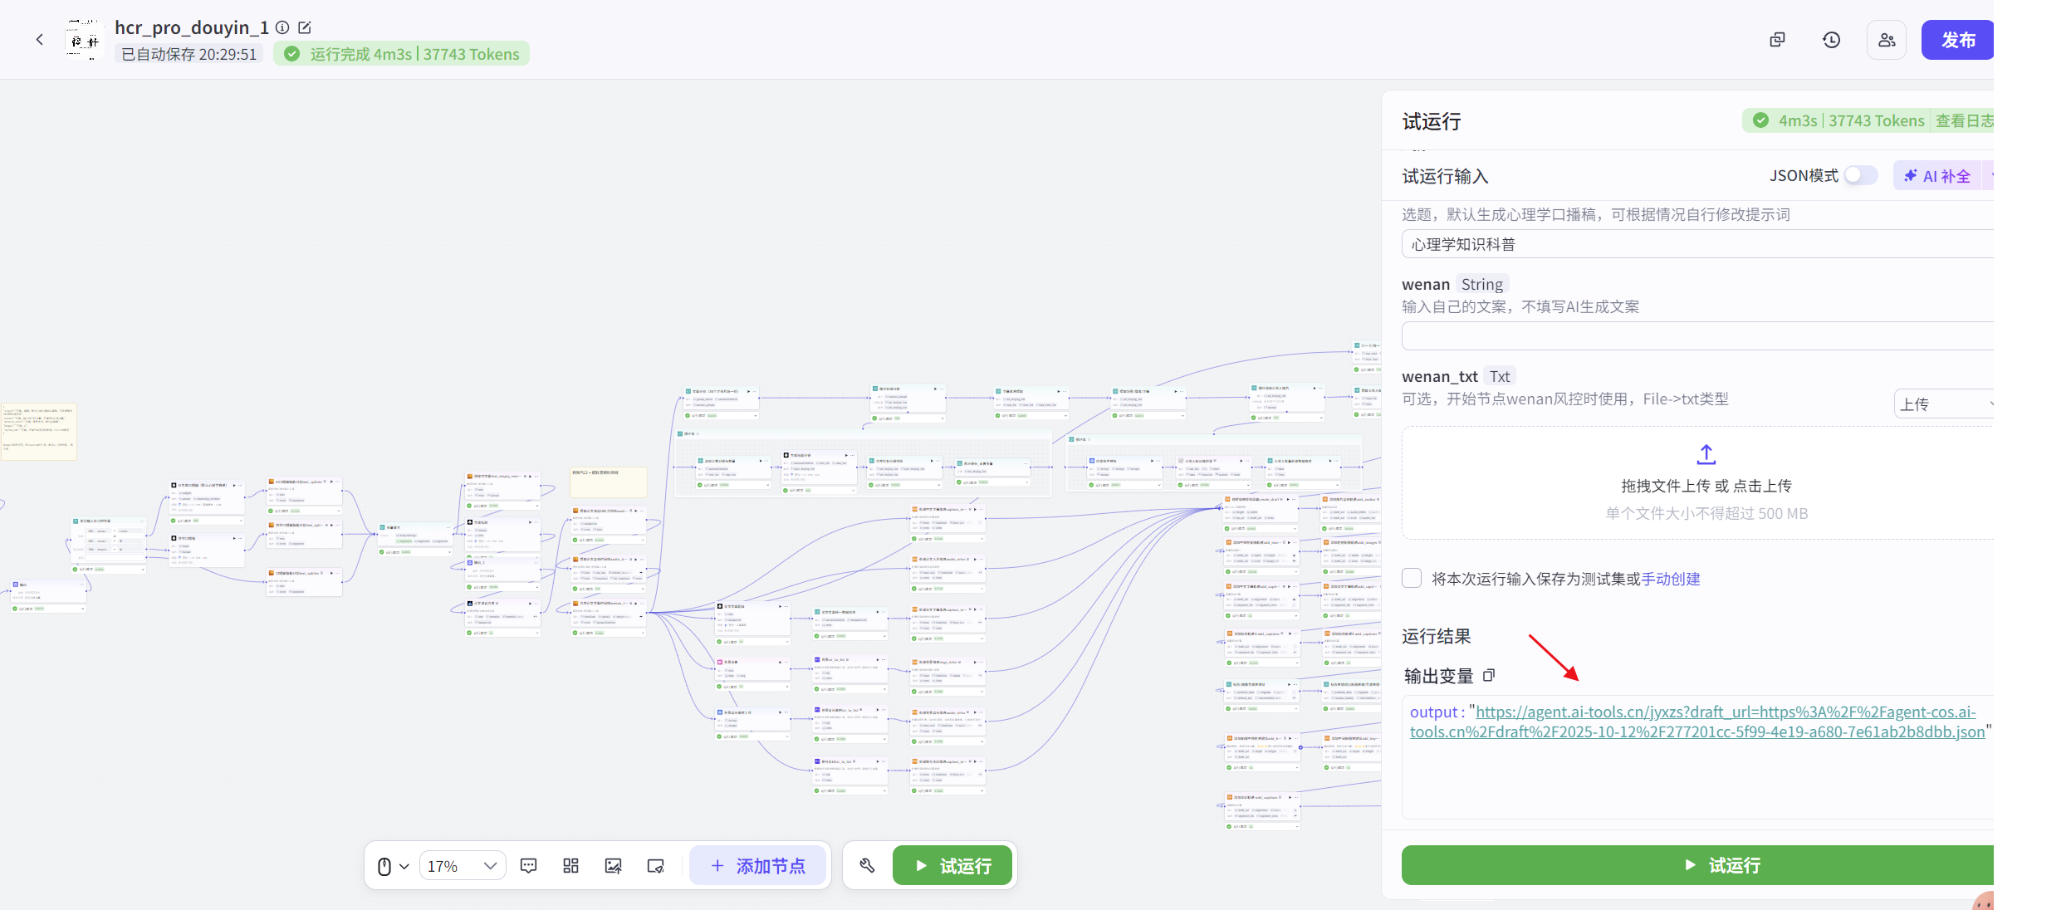Open version history via the clock icon
The image size is (2071, 910).
pos(1832,39)
